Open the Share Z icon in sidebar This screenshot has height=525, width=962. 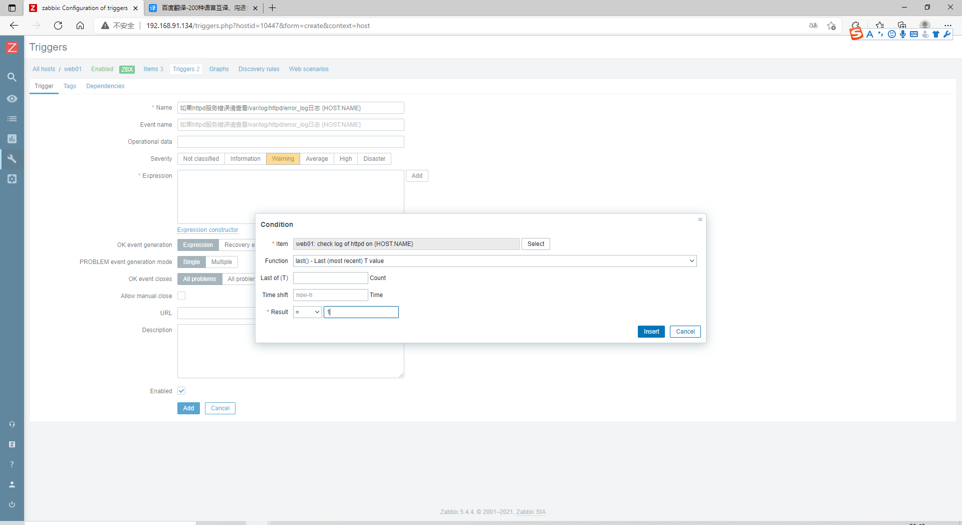click(12, 444)
